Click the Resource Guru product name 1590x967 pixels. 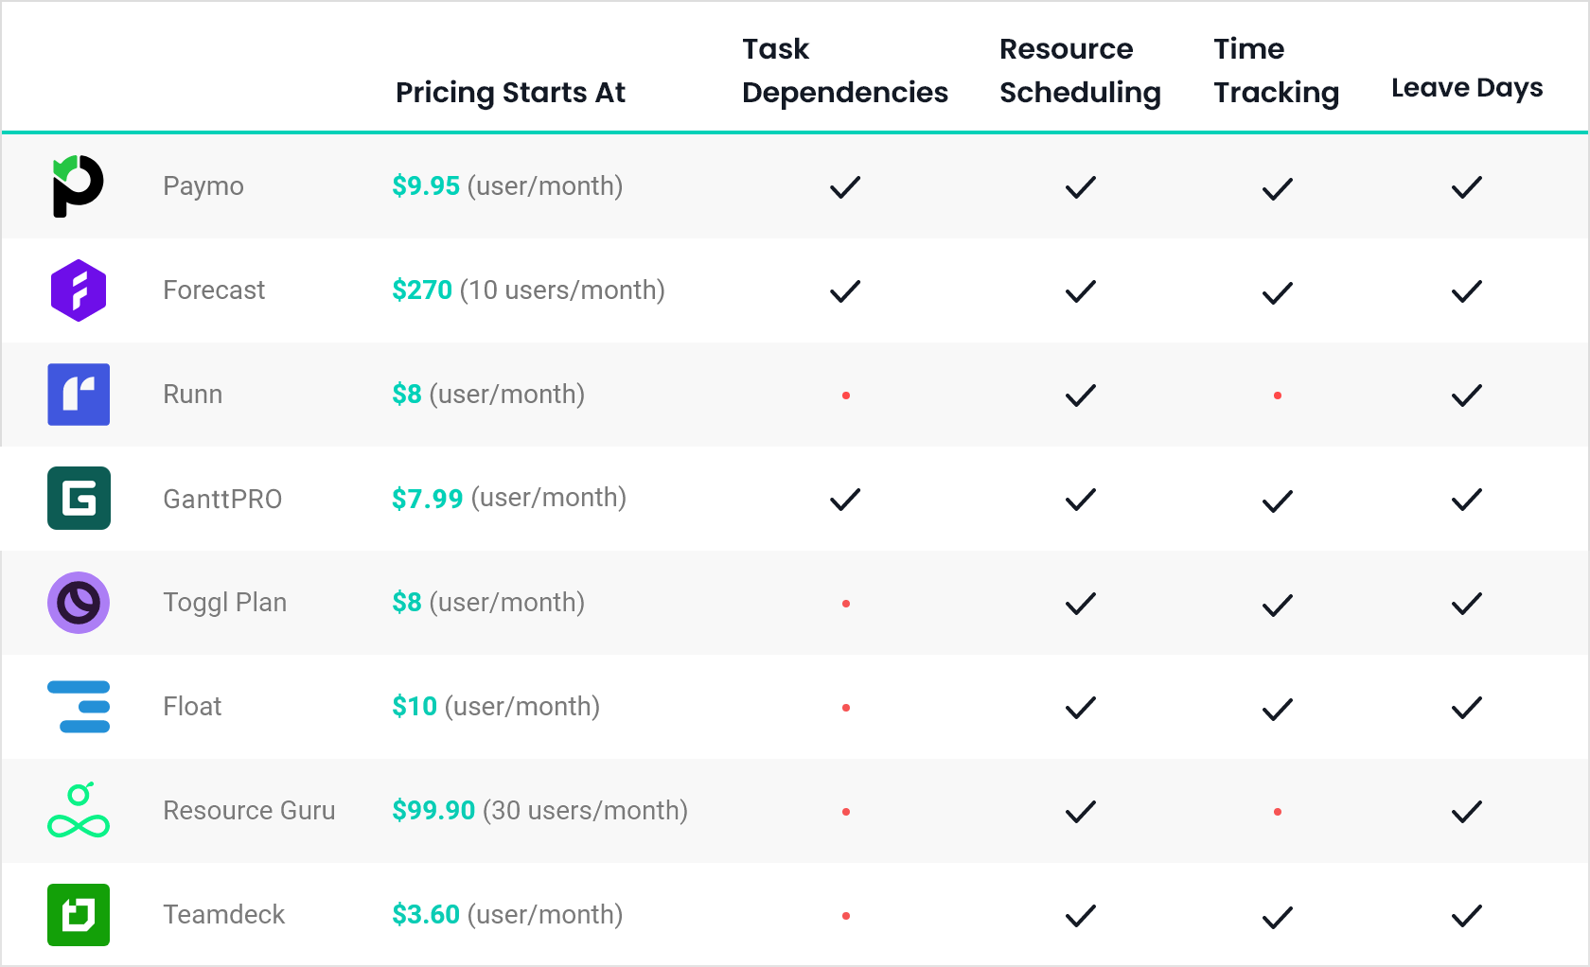pos(249,811)
